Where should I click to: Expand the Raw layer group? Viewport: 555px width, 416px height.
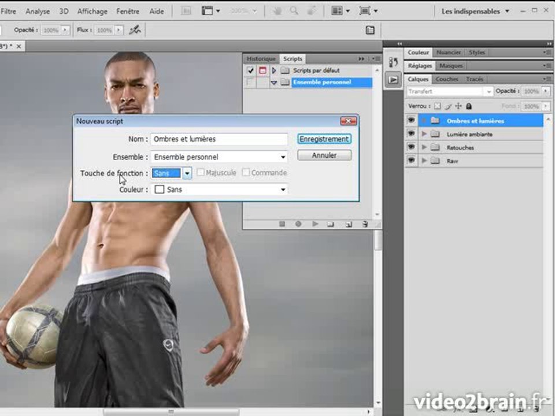pyautogui.click(x=424, y=161)
